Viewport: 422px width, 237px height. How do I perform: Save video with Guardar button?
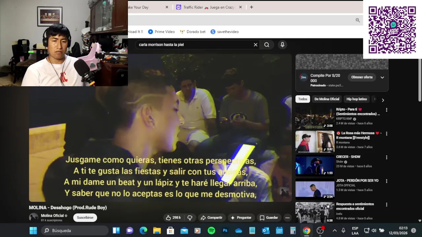(x=269, y=218)
